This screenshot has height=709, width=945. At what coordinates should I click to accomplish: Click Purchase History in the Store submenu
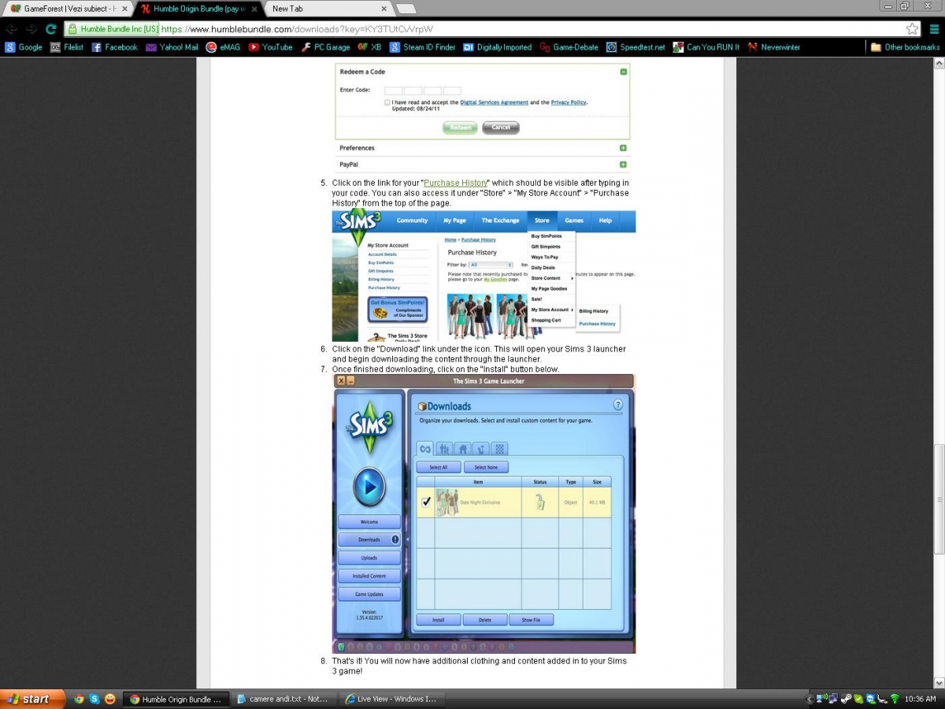[x=598, y=324]
